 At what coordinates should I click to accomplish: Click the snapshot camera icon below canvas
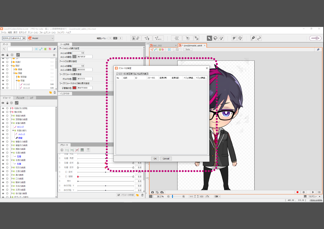152,192
